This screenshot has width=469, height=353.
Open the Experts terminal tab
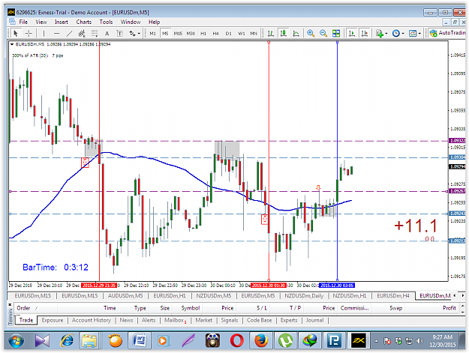coord(289,320)
